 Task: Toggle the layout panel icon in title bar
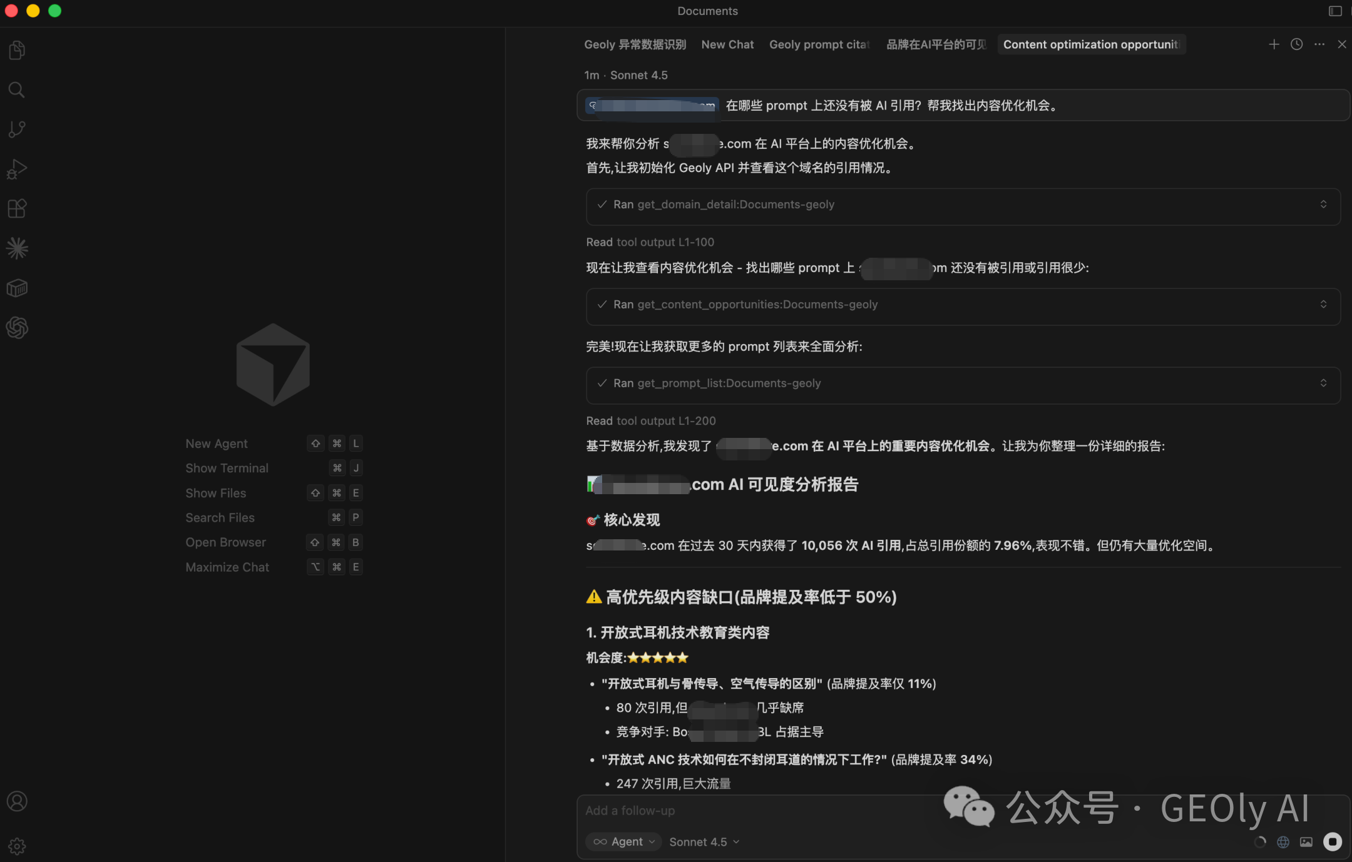click(x=1335, y=11)
